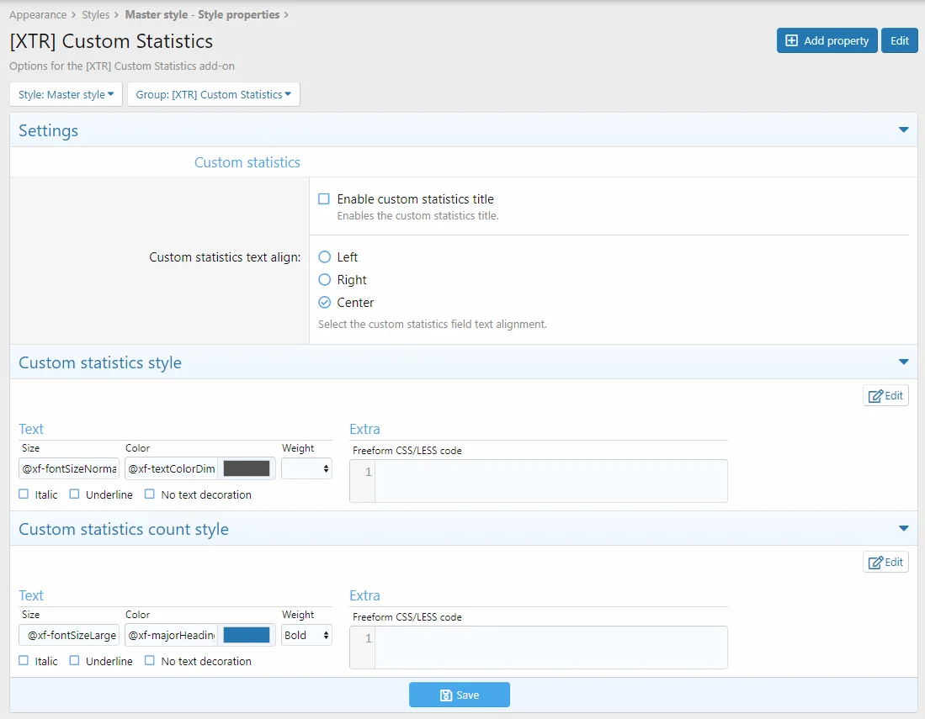This screenshot has height=719, width=925.
Task: Open the Bold weight dropdown
Action: tap(306, 635)
